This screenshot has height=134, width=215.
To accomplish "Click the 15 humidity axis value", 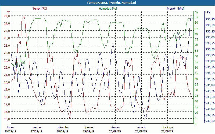I will [196, 107].
